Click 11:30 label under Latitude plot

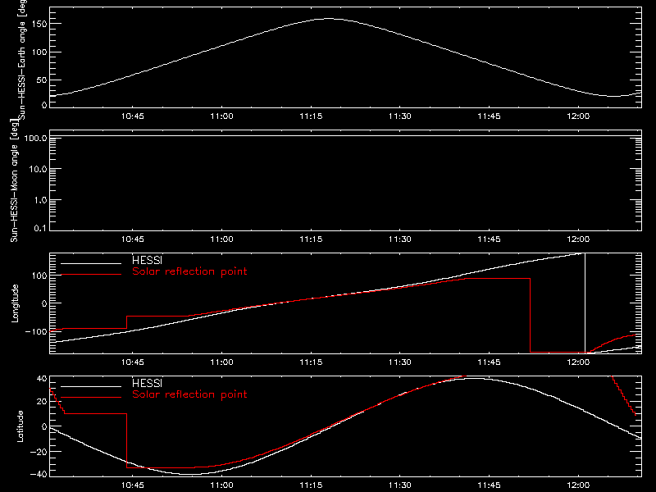tap(400, 485)
